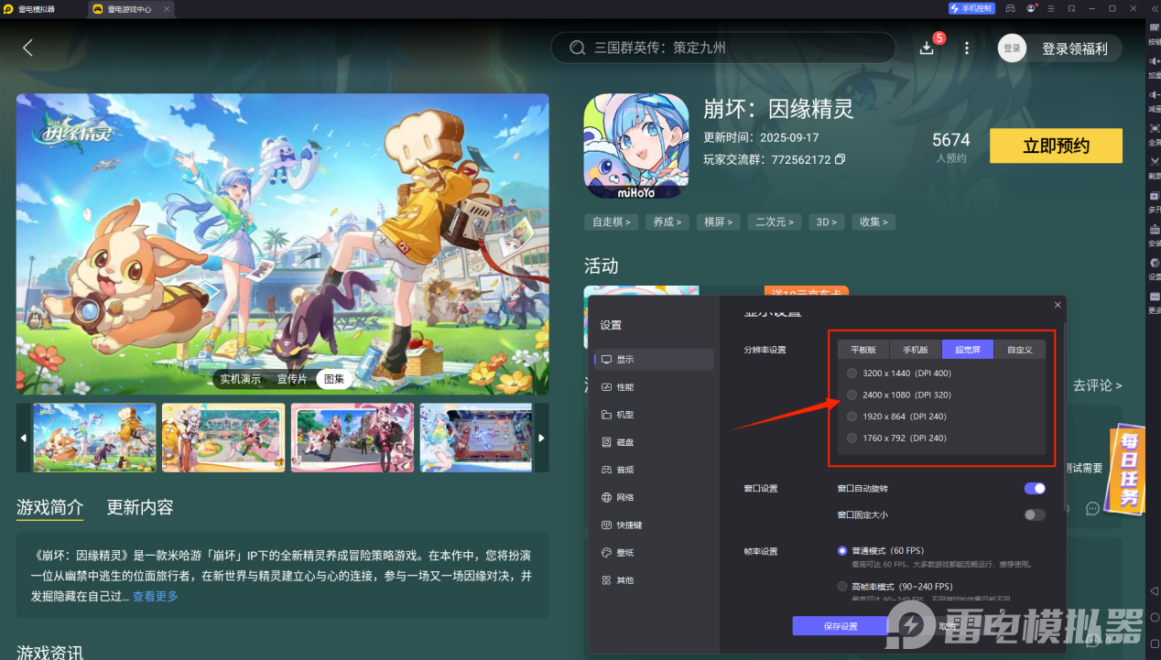1161x660 pixels.
Task: Collapse the right sidebar with double chevron
Action: [1153, 8]
